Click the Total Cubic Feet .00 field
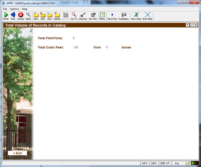 pos(75,47)
